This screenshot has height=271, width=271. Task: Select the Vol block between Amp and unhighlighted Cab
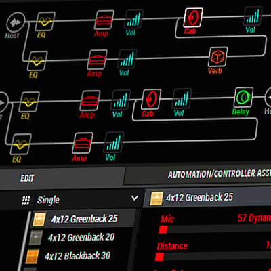pyautogui.click(x=121, y=100)
